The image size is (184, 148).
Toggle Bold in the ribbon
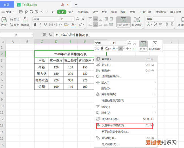(35, 24)
